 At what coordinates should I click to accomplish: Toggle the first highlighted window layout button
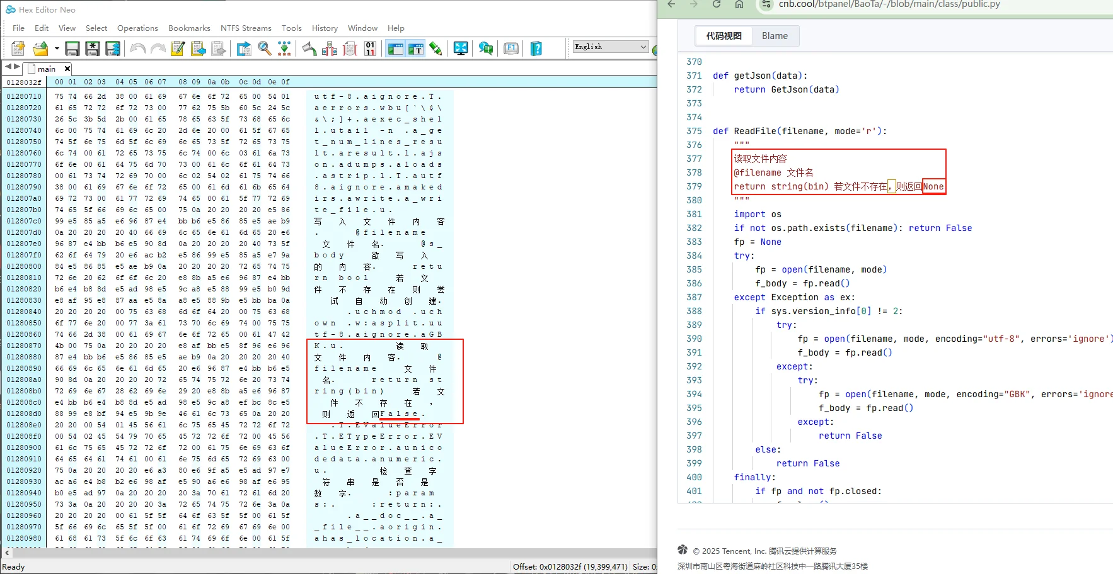tap(395, 48)
